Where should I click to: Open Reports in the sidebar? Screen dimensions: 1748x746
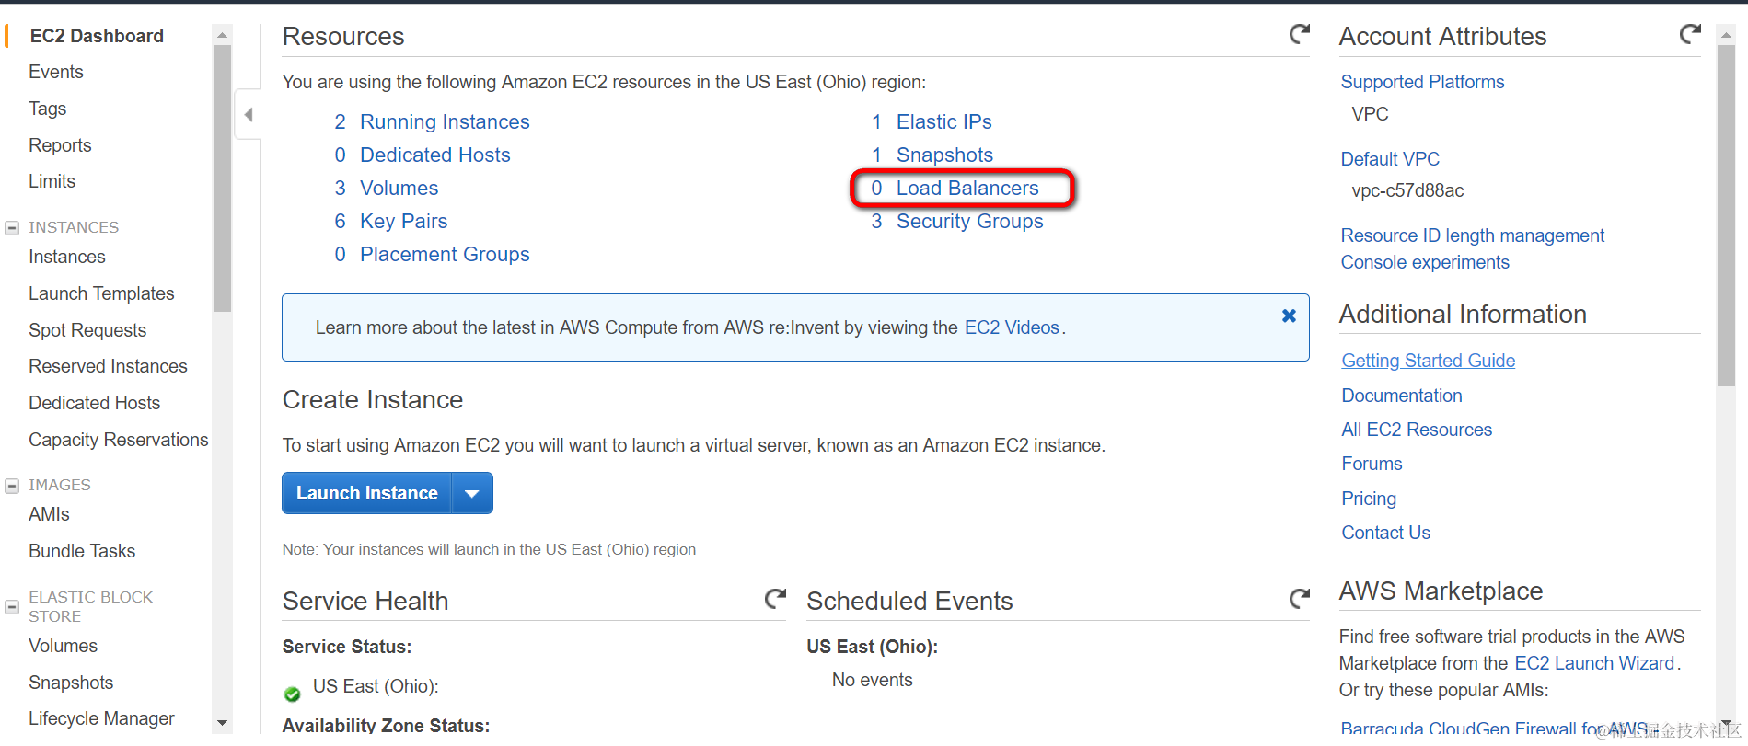(60, 145)
